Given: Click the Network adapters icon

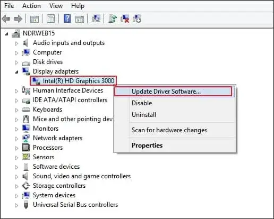Looking at the screenshot, I should coord(26,138).
